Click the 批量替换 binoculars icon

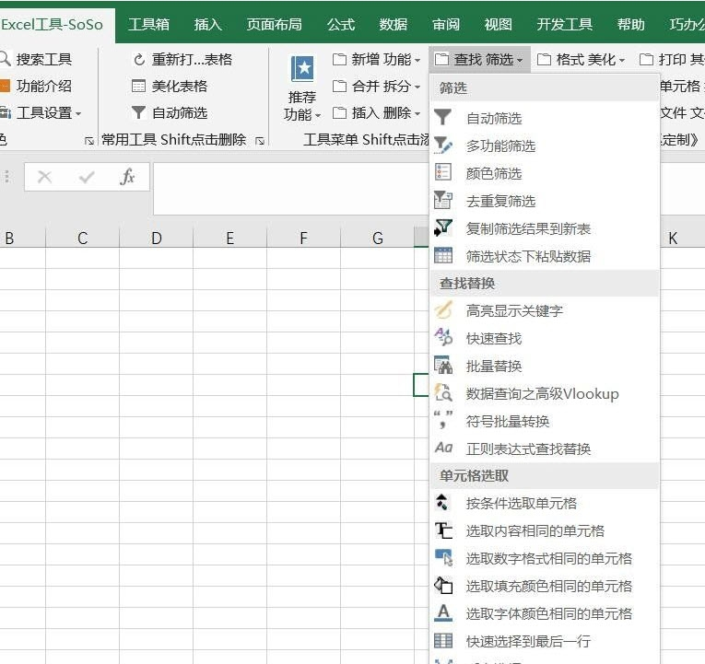click(x=443, y=366)
